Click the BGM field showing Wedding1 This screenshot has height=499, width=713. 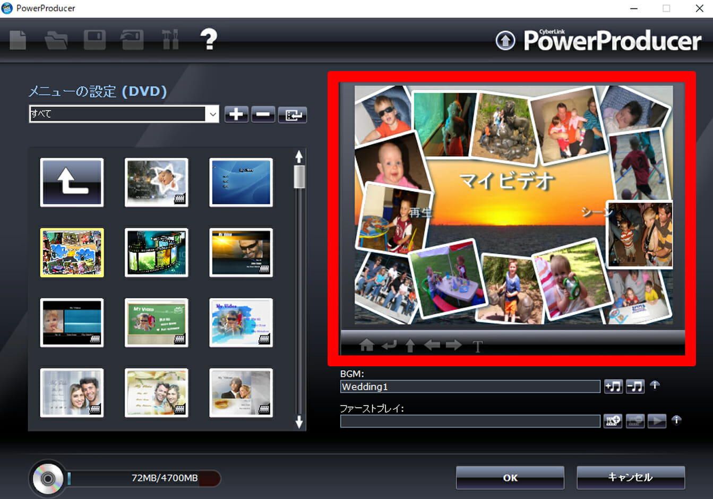pyautogui.click(x=470, y=386)
